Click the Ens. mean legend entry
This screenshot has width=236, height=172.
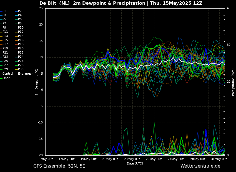[26, 74]
